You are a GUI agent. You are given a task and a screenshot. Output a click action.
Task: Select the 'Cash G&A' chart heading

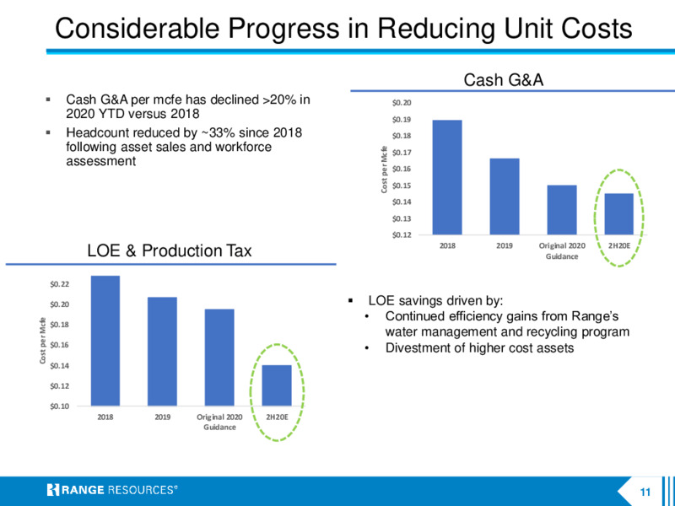click(503, 80)
